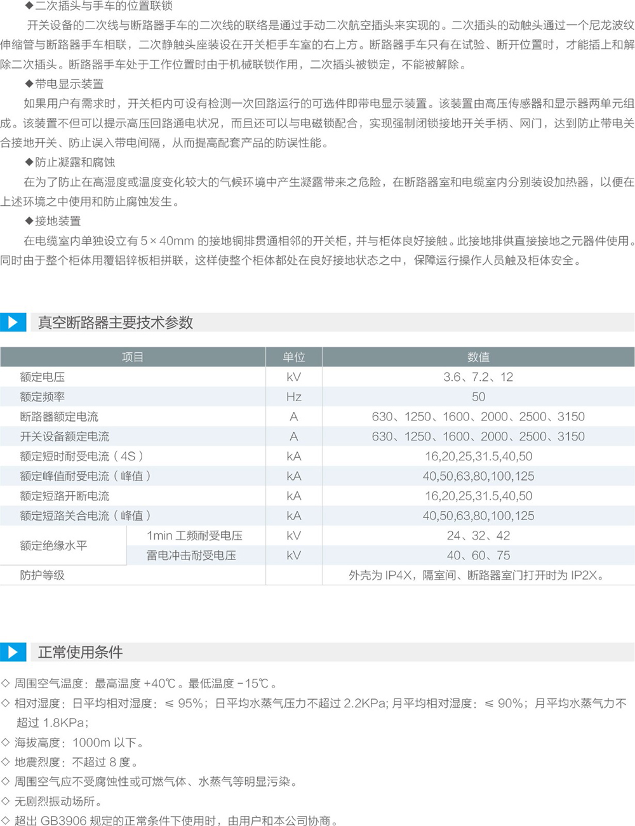Click the diamond bullet before 带电显示装置
This screenshot has width=635, height=826.
(29, 84)
